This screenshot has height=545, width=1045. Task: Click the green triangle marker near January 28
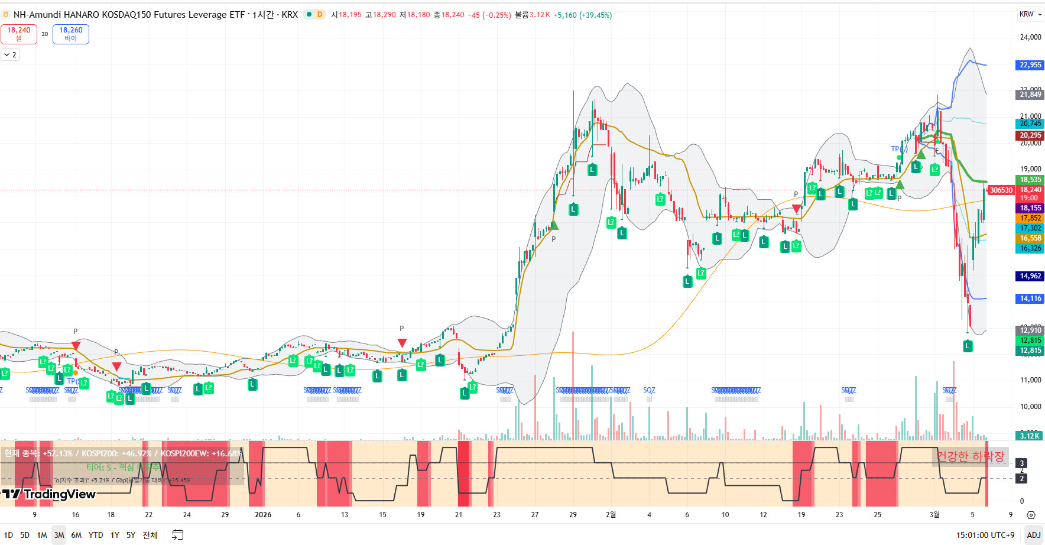(x=554, y=225)
